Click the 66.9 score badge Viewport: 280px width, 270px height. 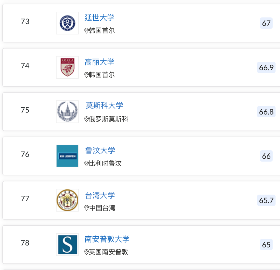266,68
